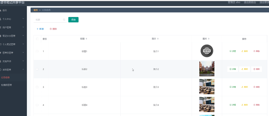Click the classroom thumbnail in row 3

point(207,87)
